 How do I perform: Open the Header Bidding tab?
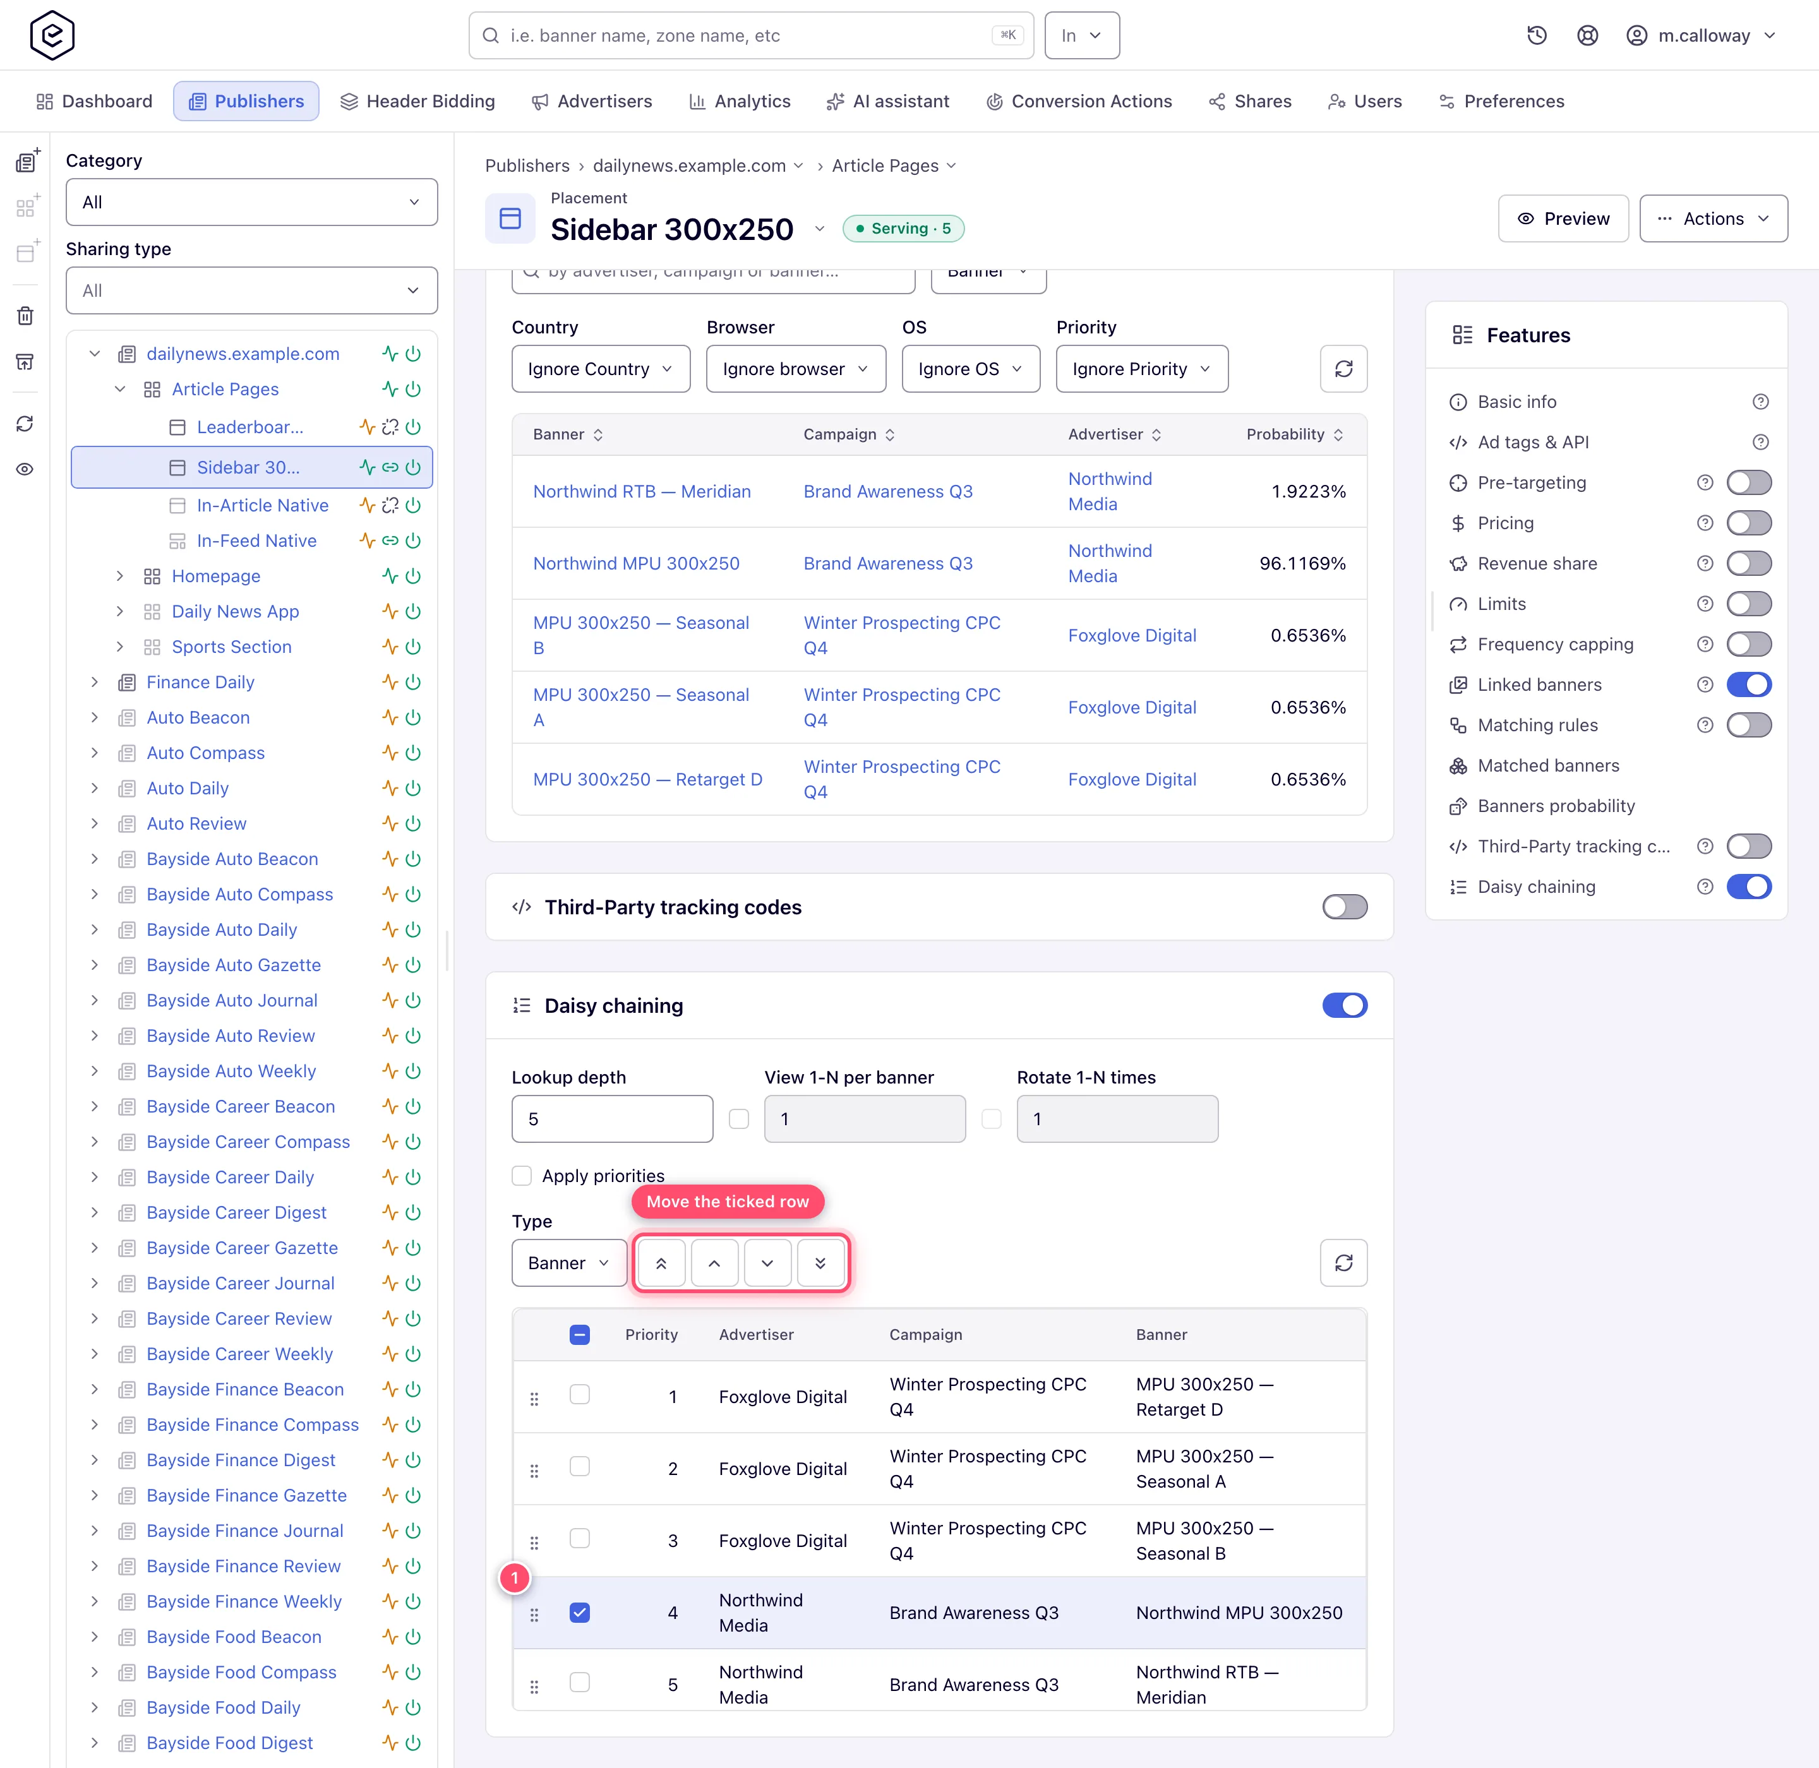coord(417,101)
